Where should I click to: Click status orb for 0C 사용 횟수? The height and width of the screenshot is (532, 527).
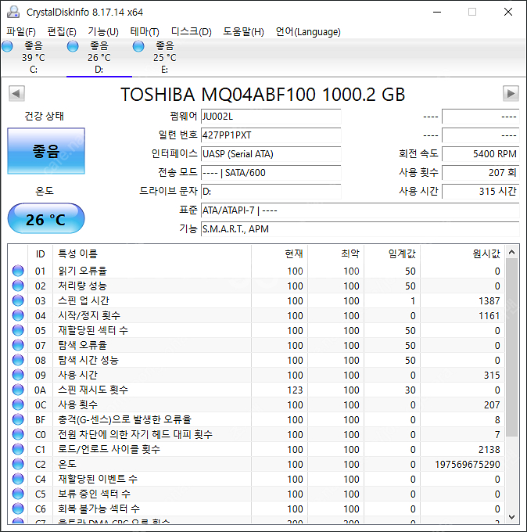click(x=18, y=404)
